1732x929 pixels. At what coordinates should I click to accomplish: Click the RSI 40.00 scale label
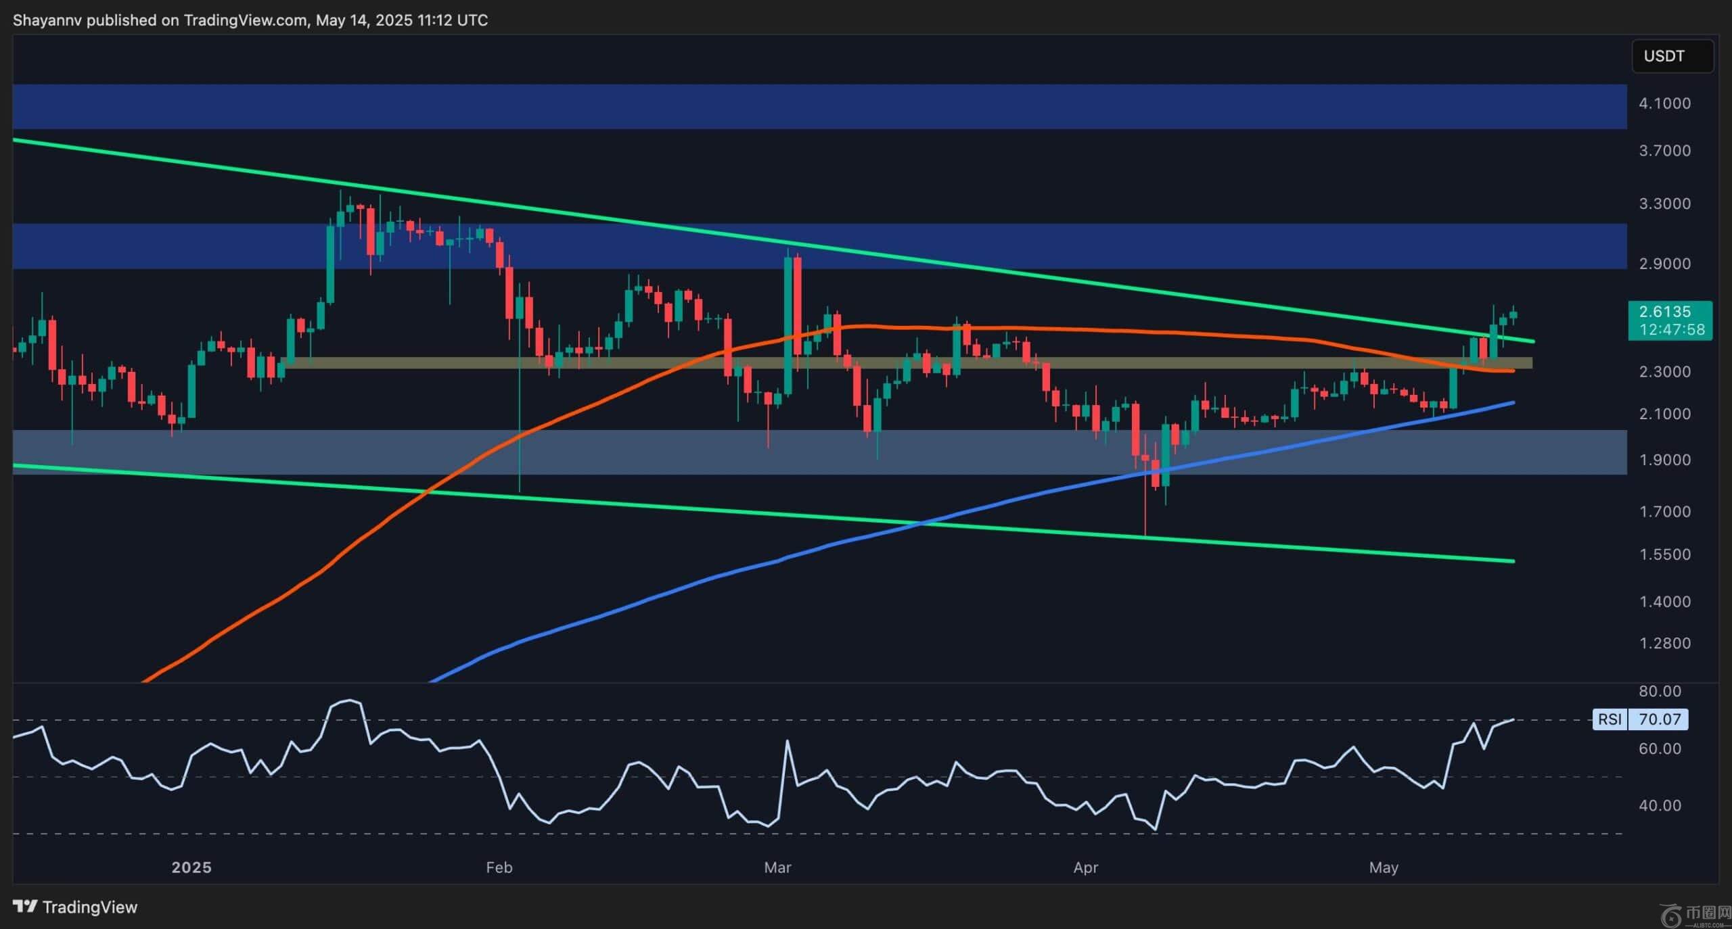click(1660, 805)
